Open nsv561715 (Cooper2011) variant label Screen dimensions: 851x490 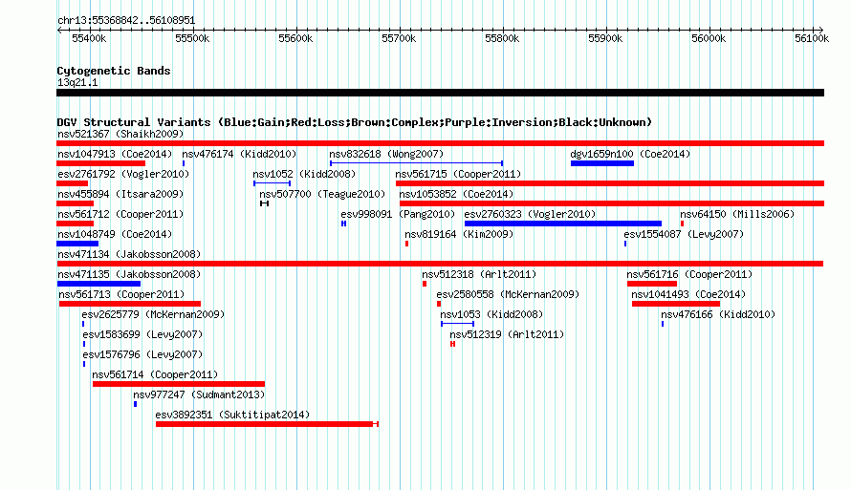pos(458,174)
